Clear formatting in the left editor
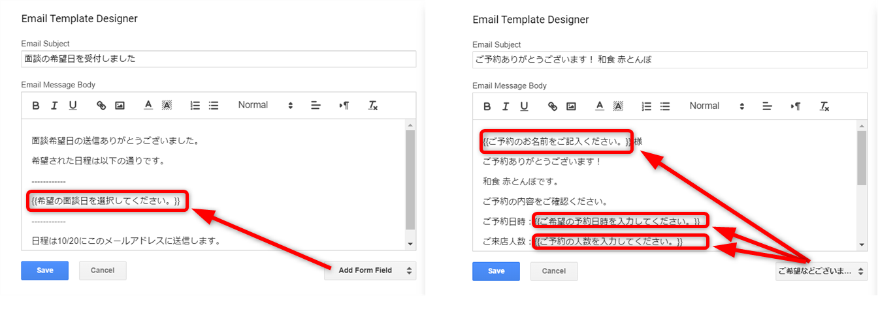The height and width of the screenshot is (326, 878). [373, 106]
